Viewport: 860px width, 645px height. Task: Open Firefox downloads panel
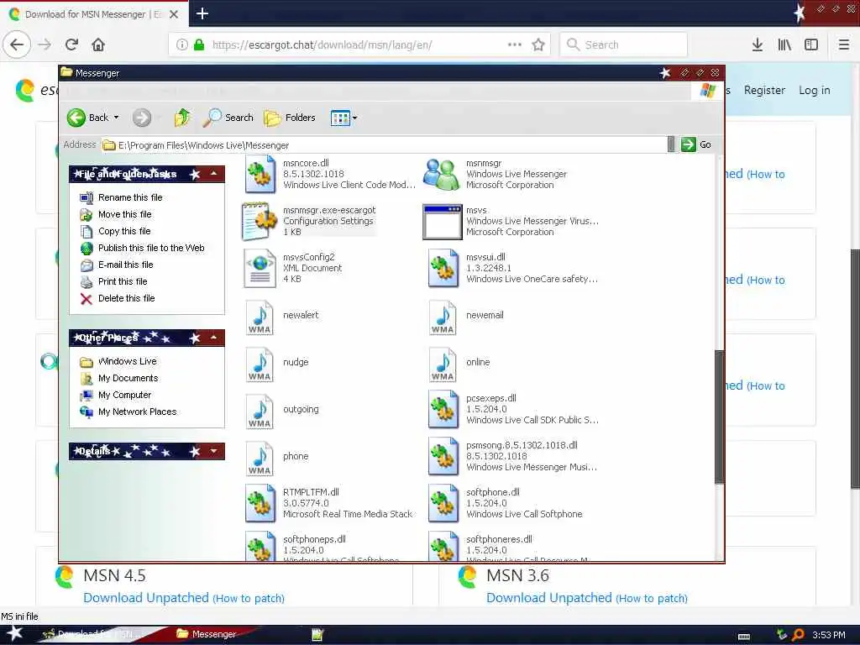tap(758, 45)
